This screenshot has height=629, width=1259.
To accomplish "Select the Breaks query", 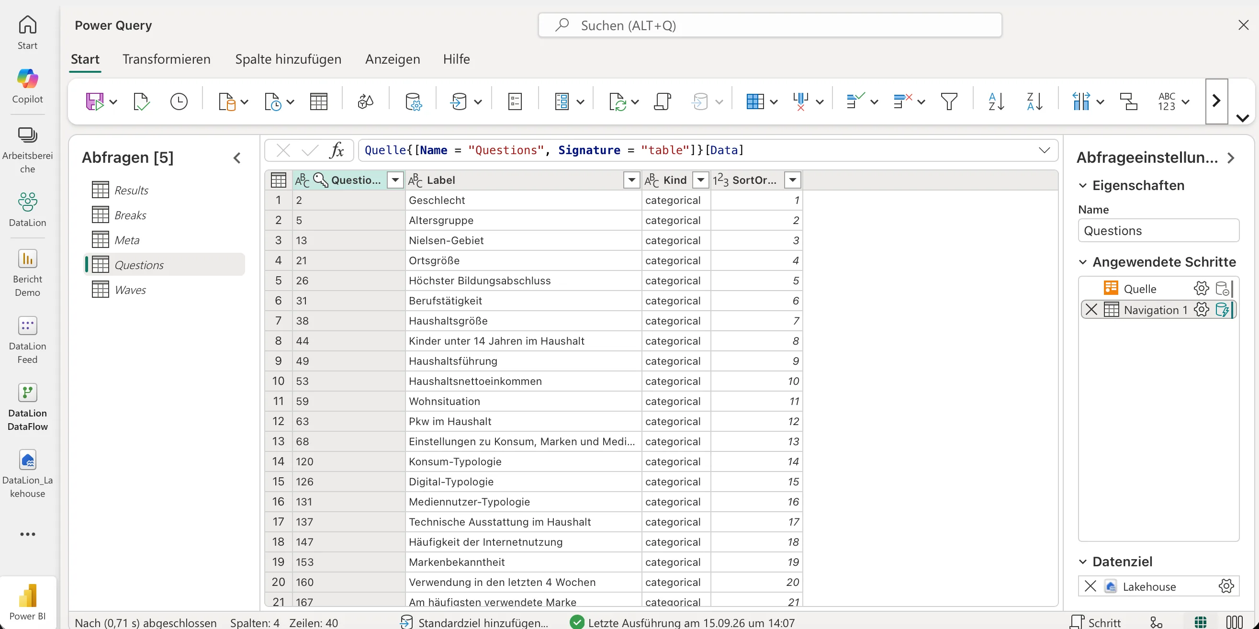I will click(165, 215).
